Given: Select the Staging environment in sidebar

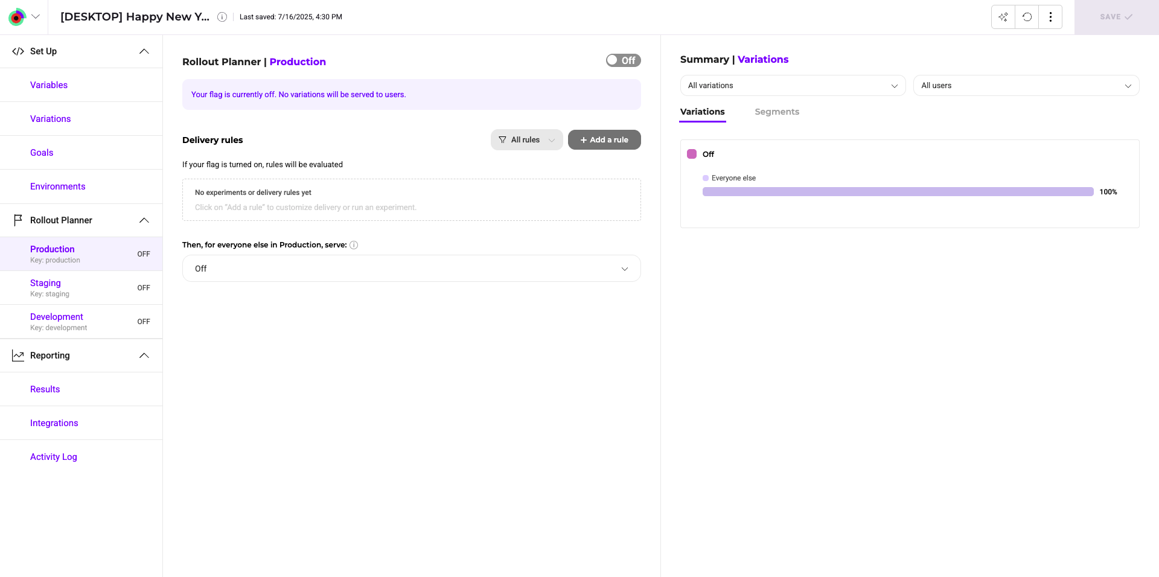Looking at the screenshot, I should pyautogui.click(x=46, y=283).
